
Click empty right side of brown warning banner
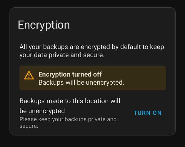tap(145, 78)
